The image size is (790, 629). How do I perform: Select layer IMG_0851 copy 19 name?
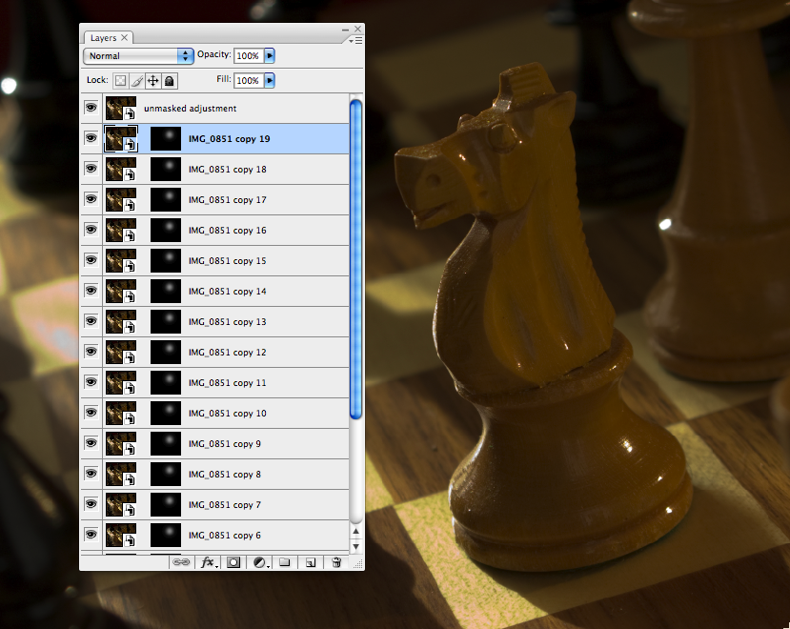[x=230, y=138]
